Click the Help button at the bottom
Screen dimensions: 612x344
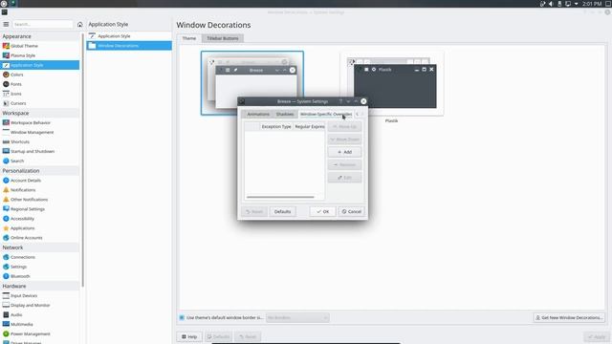tap(189, 336)
